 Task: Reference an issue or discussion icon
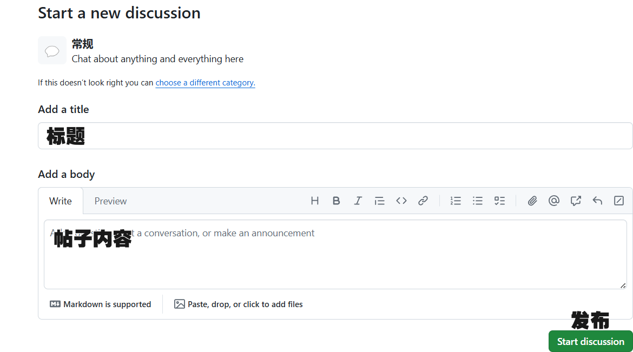(x=576, y=201)
